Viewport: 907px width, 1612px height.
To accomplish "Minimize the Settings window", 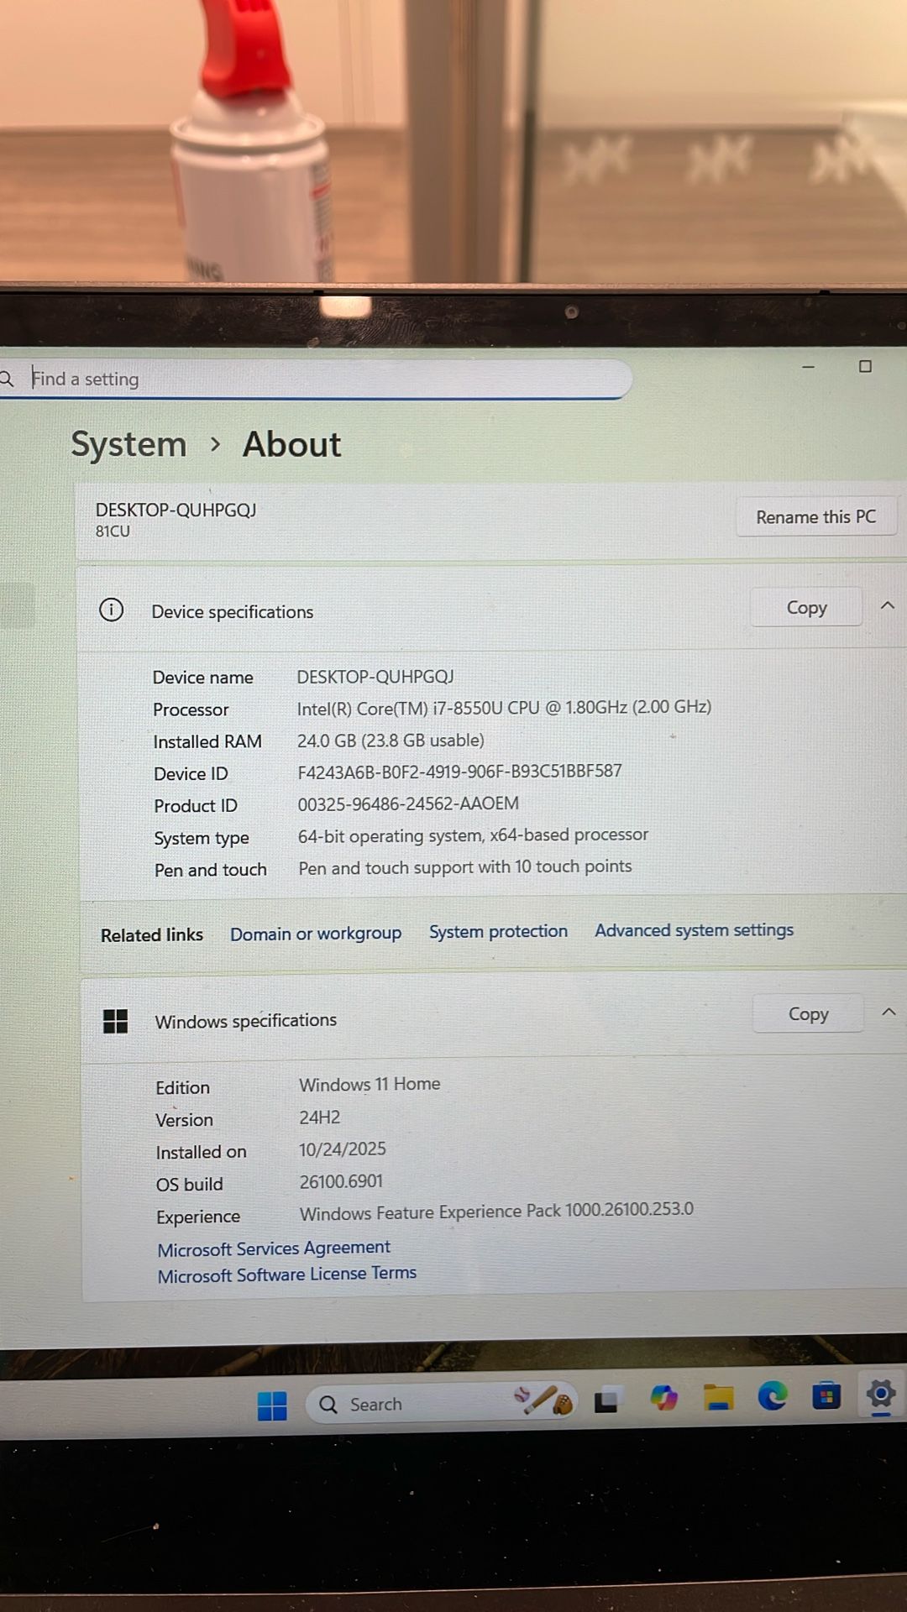I will 809,367.
